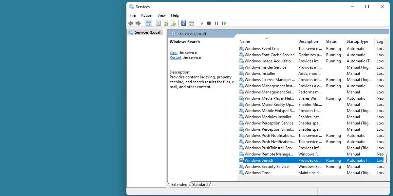Click the Restart the service link
This screenshot has width=393, height=196.
176,57
